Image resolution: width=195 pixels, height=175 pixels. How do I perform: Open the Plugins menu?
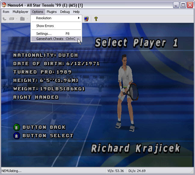(52, 12)
